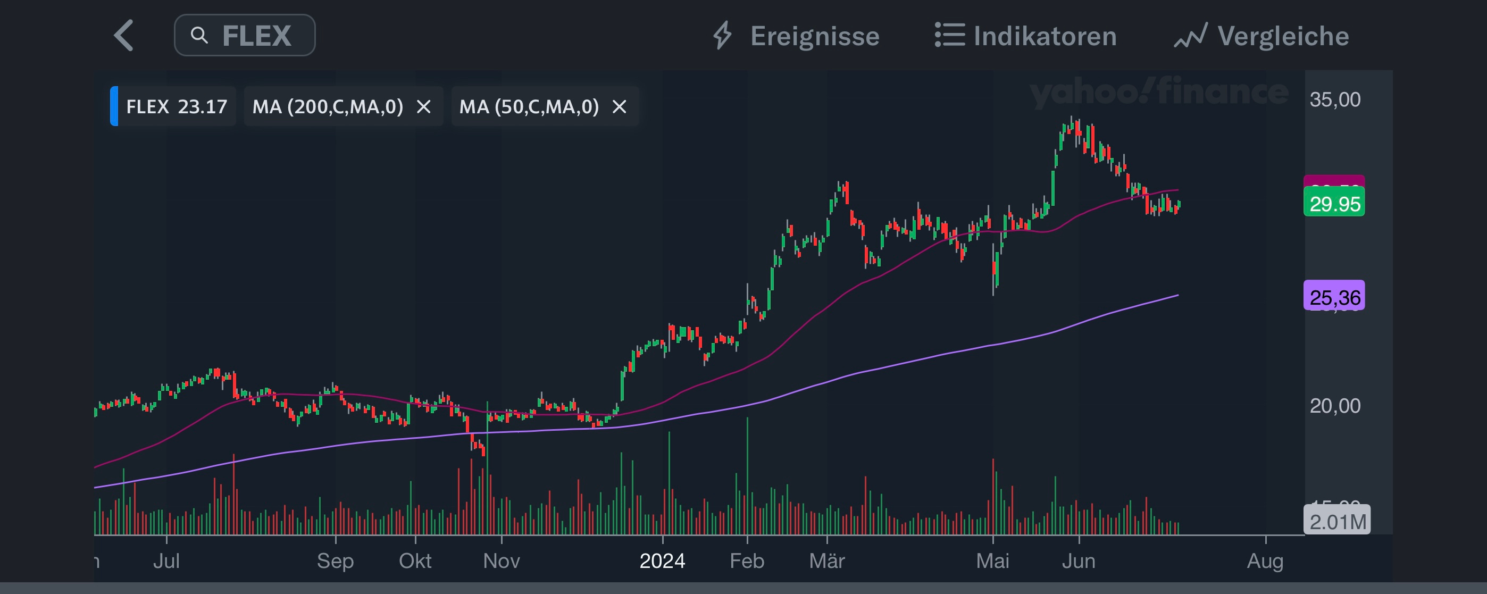
Task: Click the 35,00 price axis label
Action: click(1334, 100)
